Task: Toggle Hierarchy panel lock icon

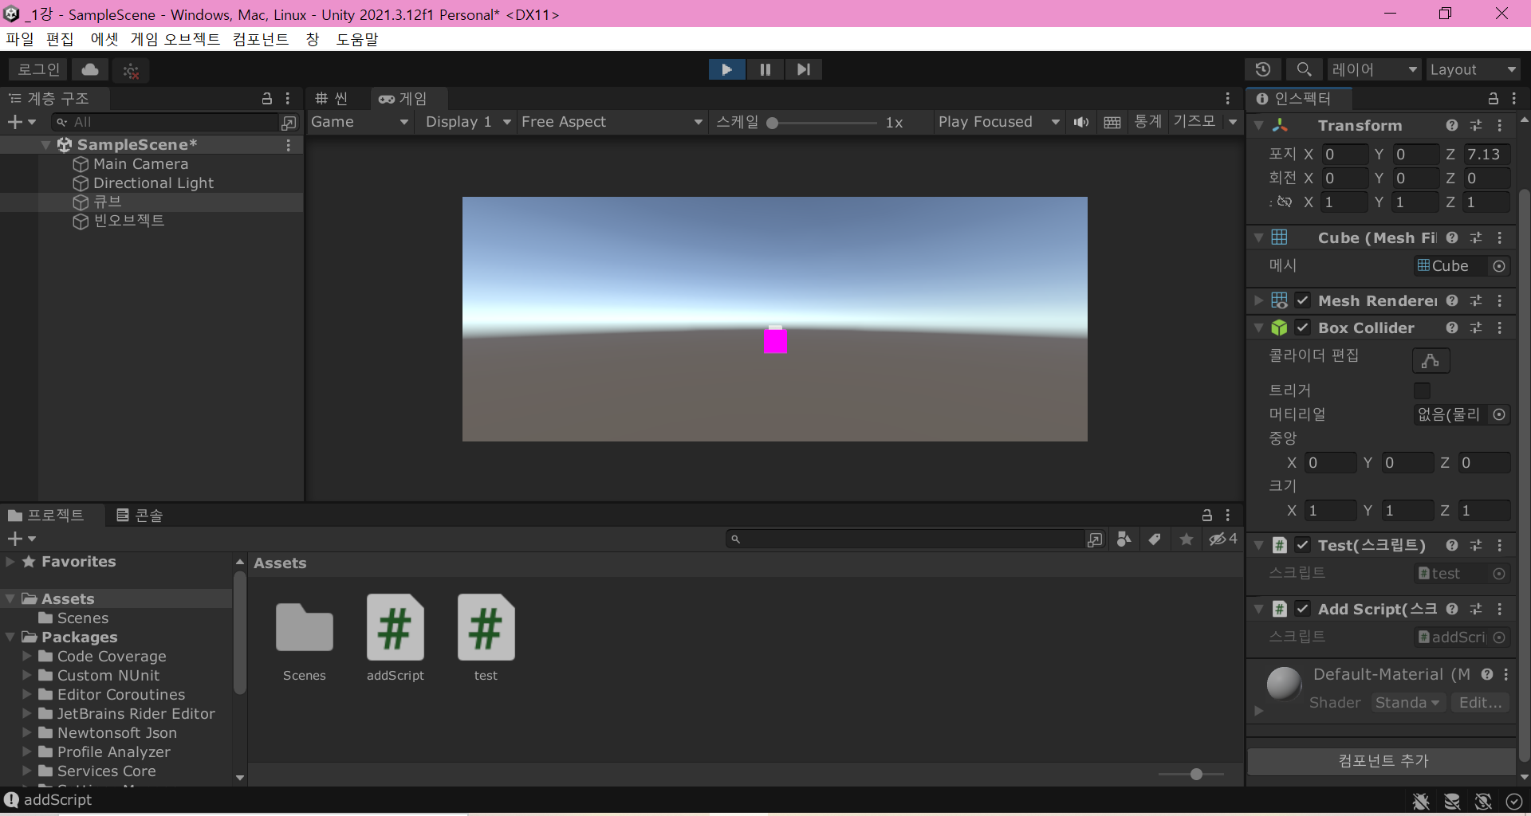Action: click(267, 99)
